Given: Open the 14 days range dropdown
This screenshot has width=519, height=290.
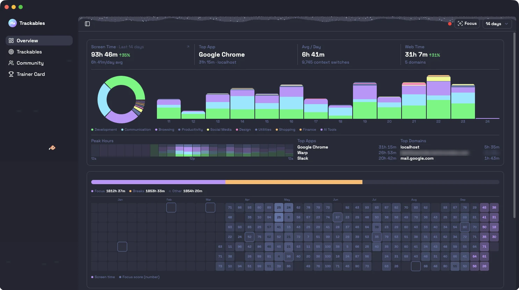Looking at the screenshot, I should tap(497, 24).
